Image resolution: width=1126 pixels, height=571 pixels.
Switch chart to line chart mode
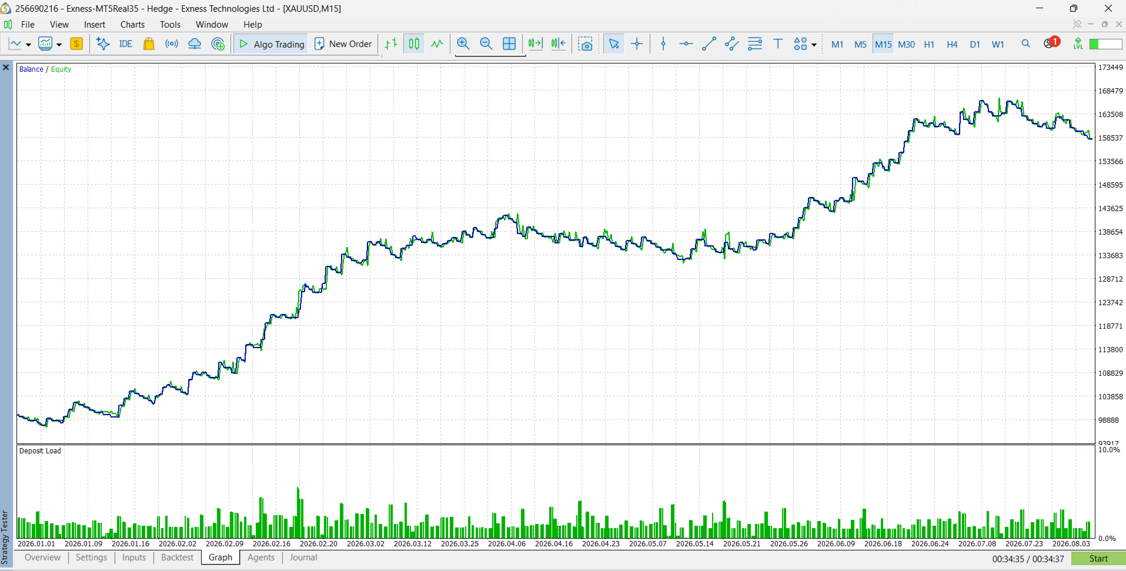437,44
